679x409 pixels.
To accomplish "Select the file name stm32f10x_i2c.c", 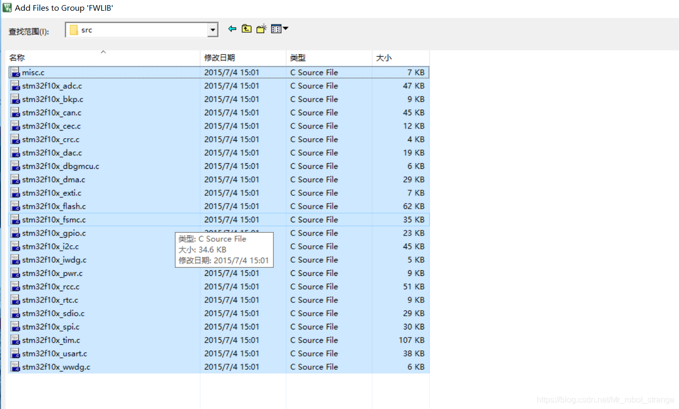I will tap(50, 246).
